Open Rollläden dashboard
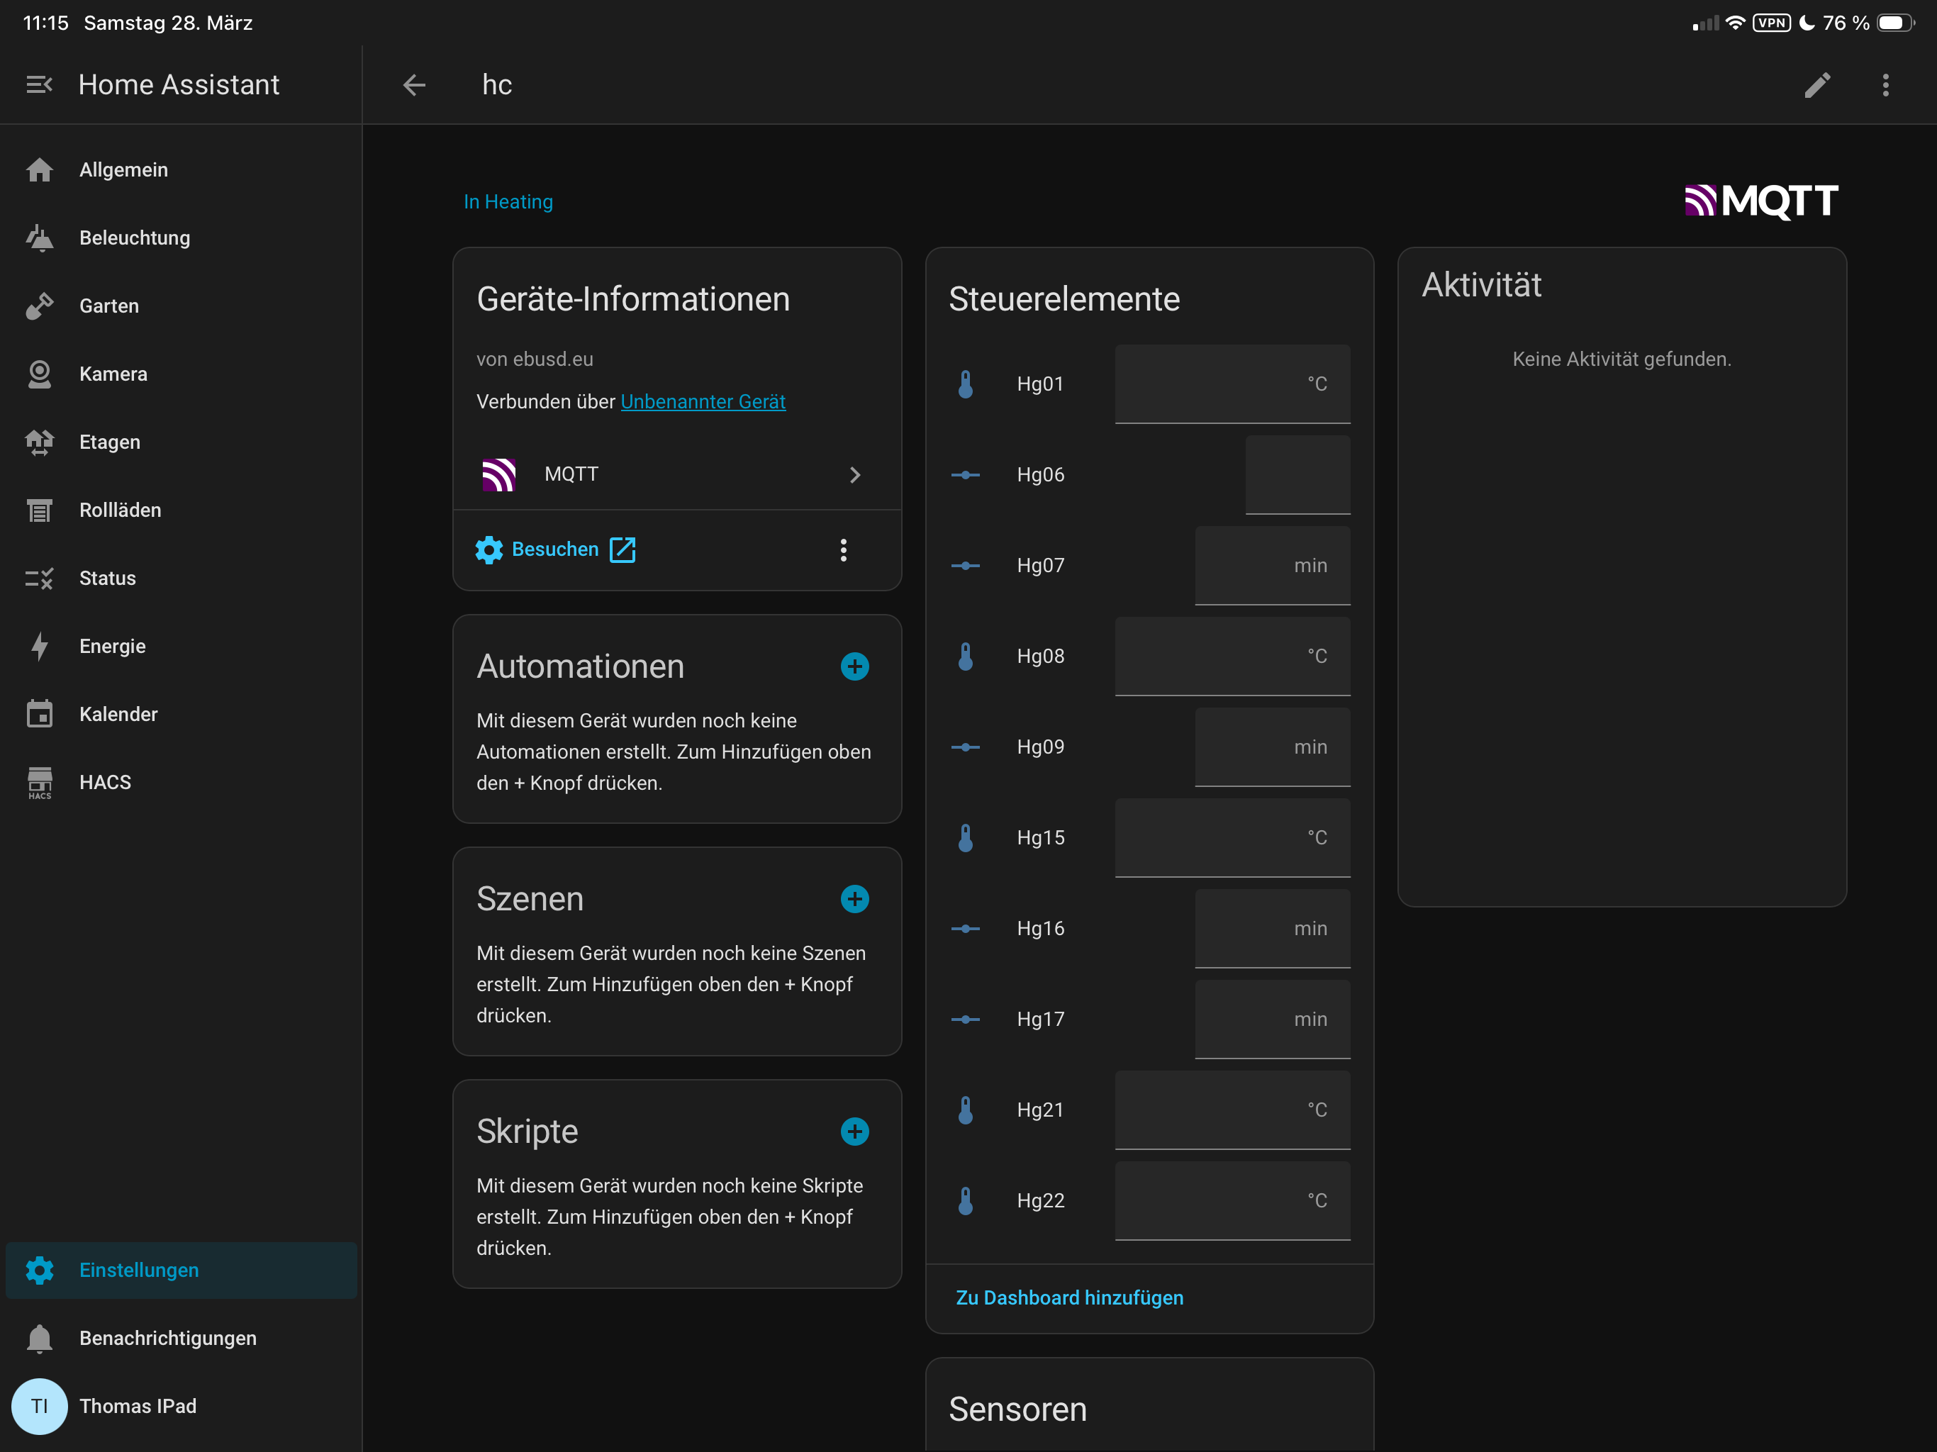The image size is (1937, 1452). [182, 510]
